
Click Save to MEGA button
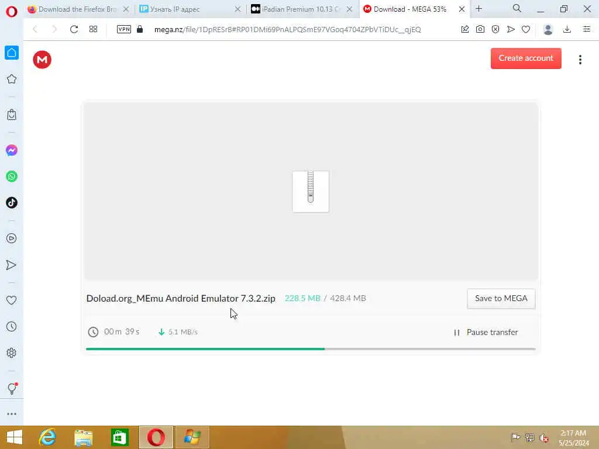tap(501, 298)
